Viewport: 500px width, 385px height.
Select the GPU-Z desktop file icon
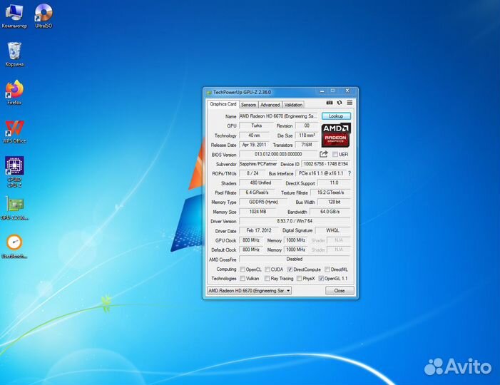[x=14, y=208]
